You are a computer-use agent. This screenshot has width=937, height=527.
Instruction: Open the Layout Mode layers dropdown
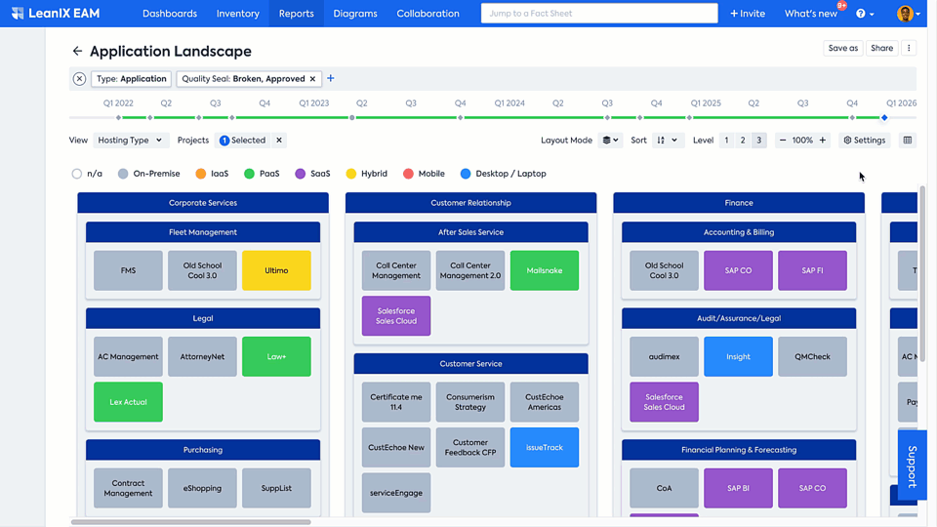pyautogui.click(x=610, y=141)
